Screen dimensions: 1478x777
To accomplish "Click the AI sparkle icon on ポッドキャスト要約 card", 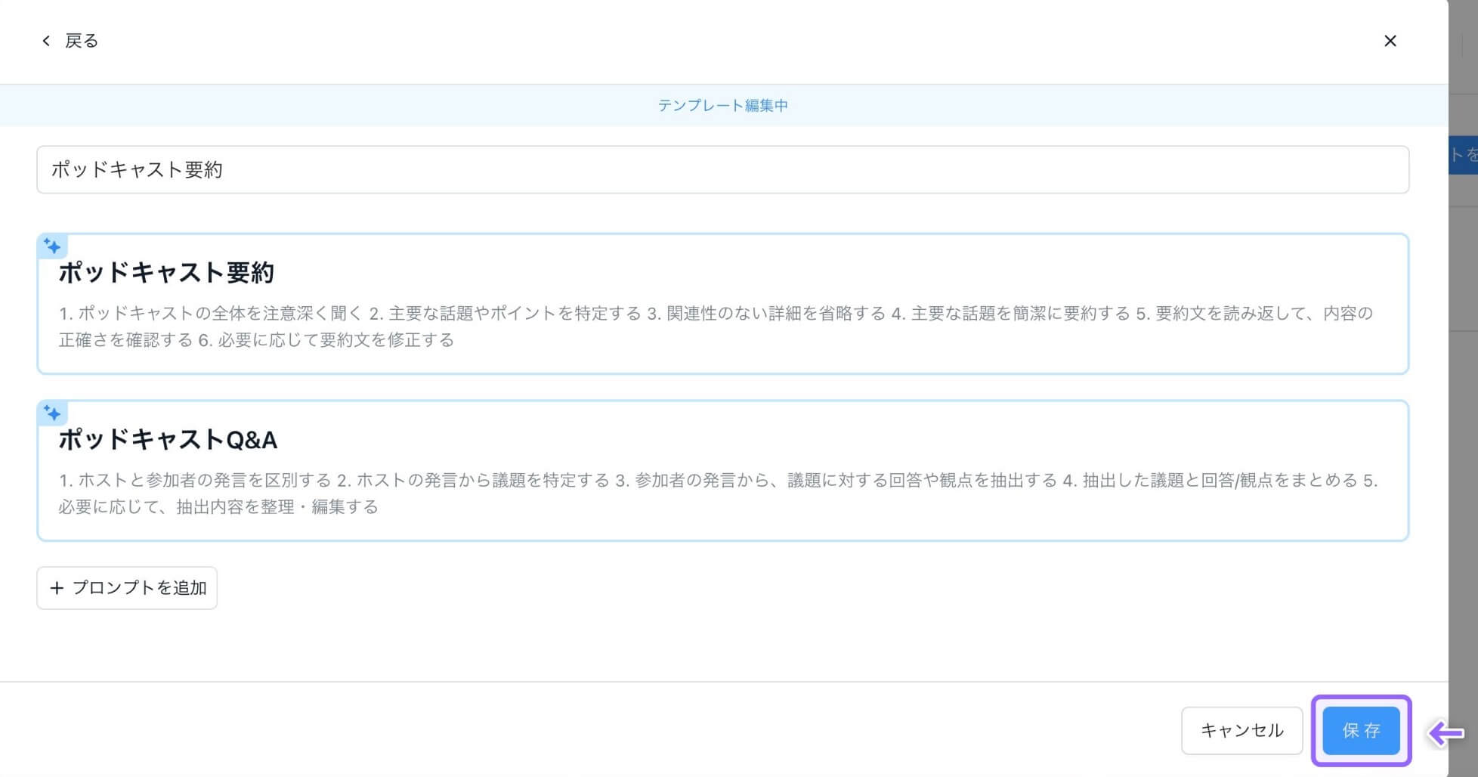I will pyautogui.click(x=52, y=246).
